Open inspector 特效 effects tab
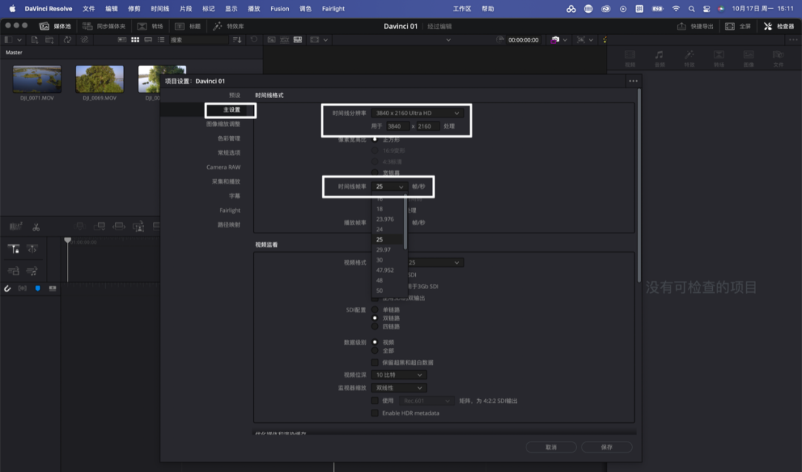Screen dimensions: 802x472 (689, 59)
